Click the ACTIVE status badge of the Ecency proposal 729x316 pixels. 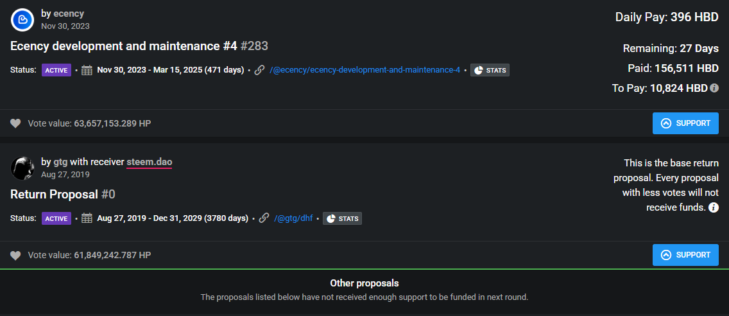click(x=56, y=70)
